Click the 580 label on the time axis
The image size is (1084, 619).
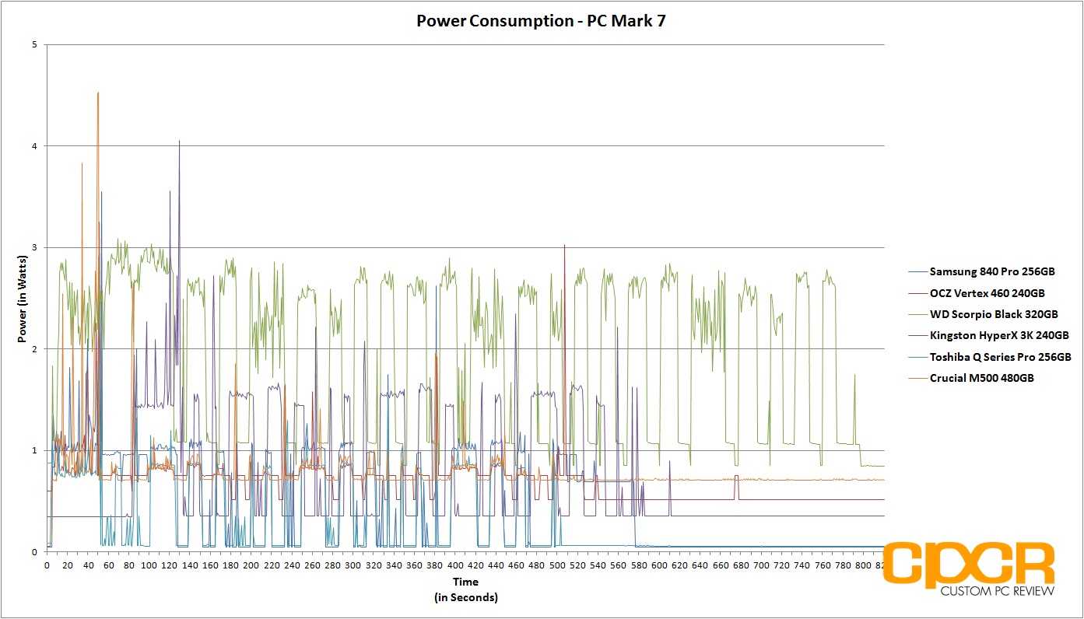[x=639, y=565]
